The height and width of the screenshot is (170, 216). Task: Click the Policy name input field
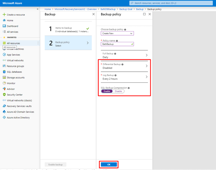pyautogui.click(x=117, y=44)
